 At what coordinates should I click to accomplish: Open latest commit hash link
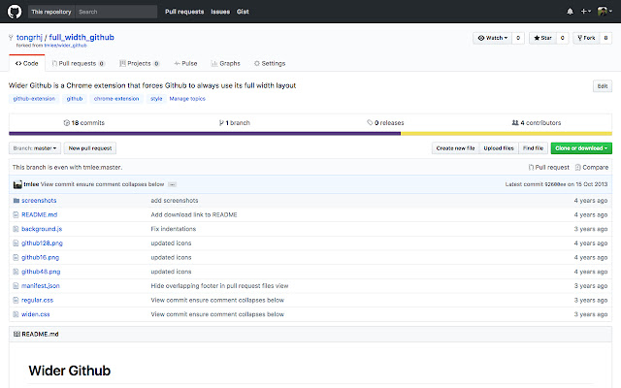[x=555, y=184]
